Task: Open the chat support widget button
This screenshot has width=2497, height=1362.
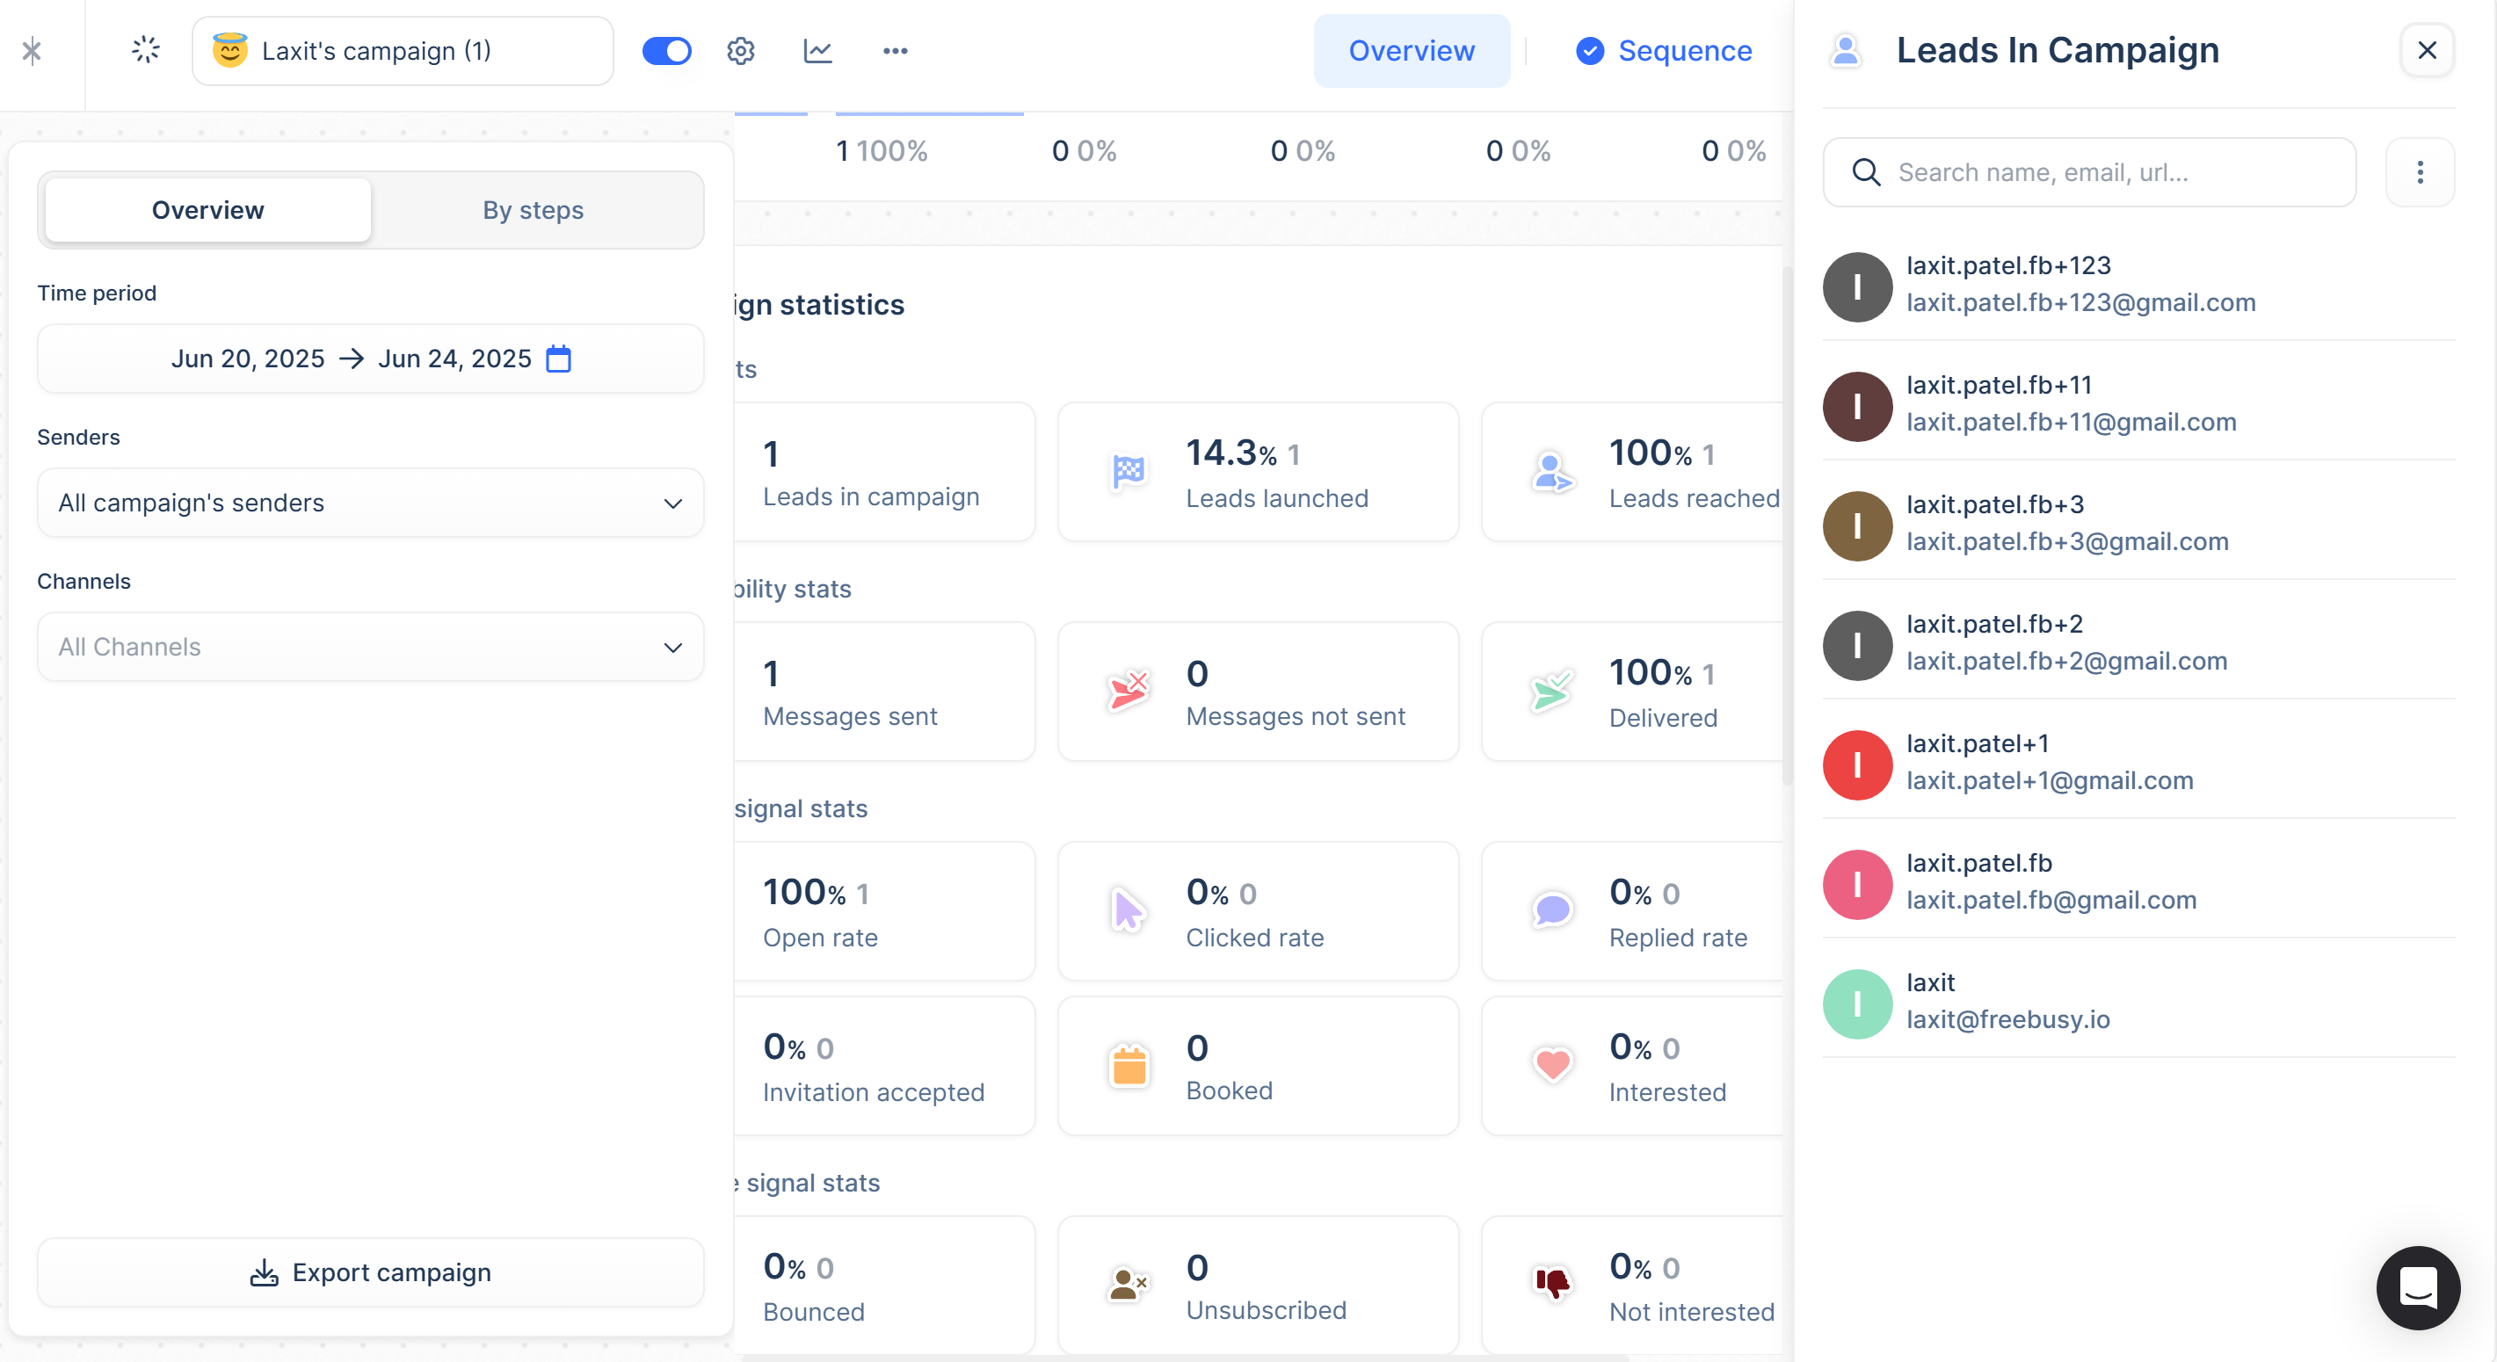Action: point(2419,1287)
